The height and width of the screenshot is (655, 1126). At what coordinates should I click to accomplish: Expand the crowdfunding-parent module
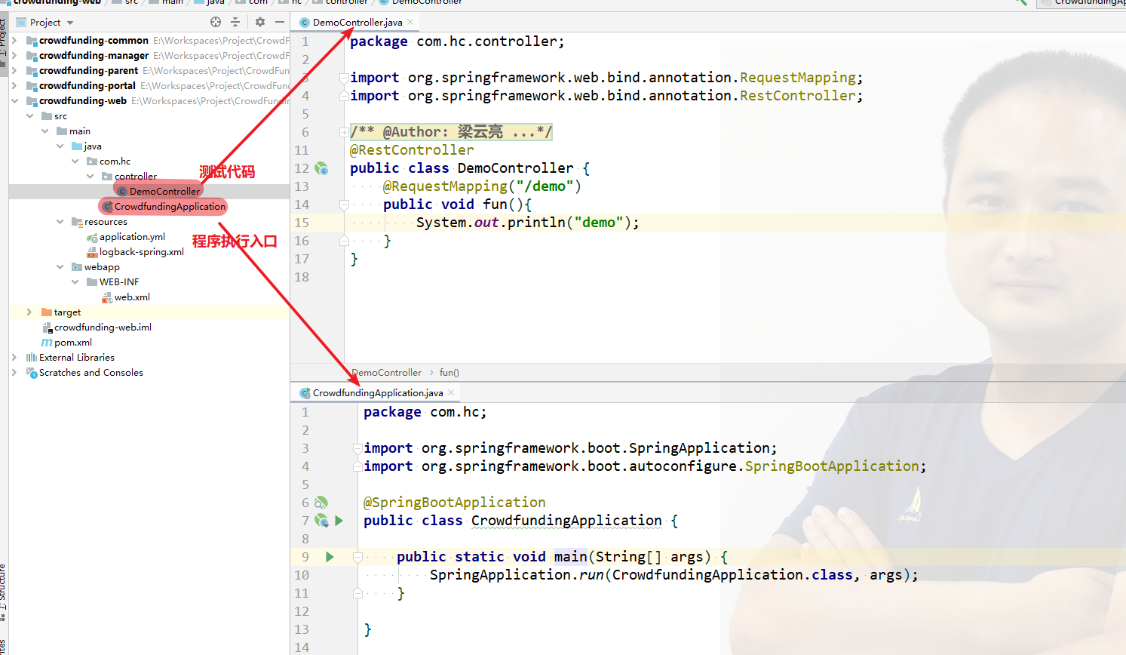(14, 70)
